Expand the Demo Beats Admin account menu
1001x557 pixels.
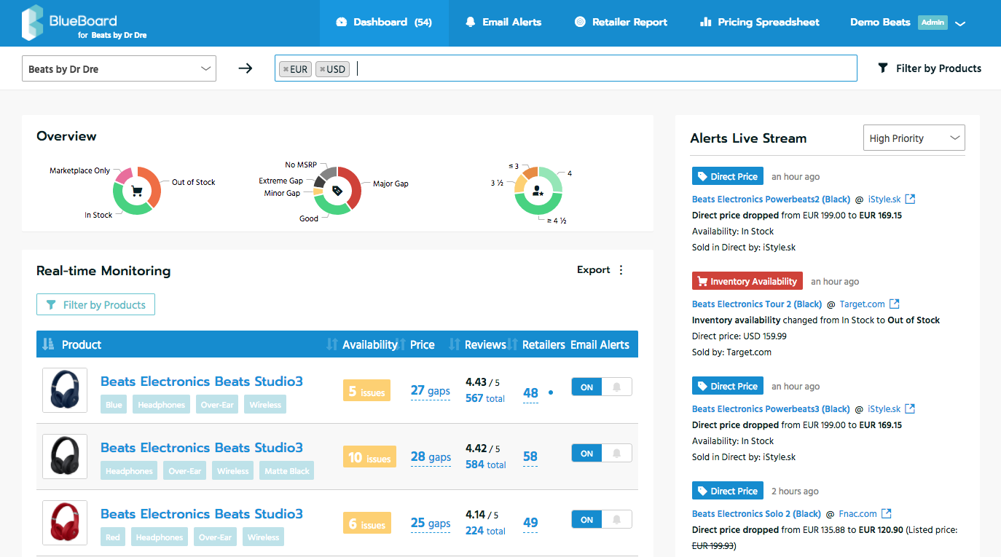pos(908,23)
